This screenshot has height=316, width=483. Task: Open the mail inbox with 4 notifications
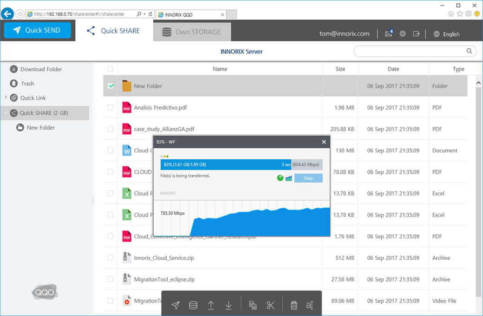(389, 33)
